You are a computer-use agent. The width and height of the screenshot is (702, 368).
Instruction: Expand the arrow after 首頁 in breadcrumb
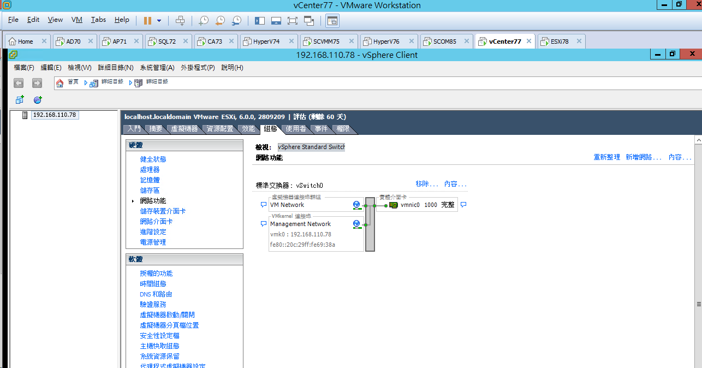(86, 83)
